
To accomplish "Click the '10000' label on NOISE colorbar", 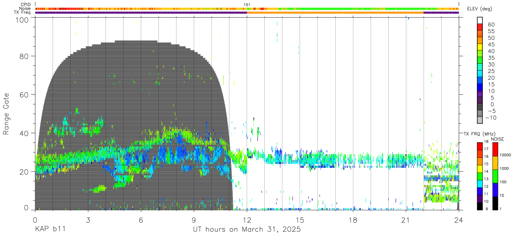I will [x=505, y=155].
